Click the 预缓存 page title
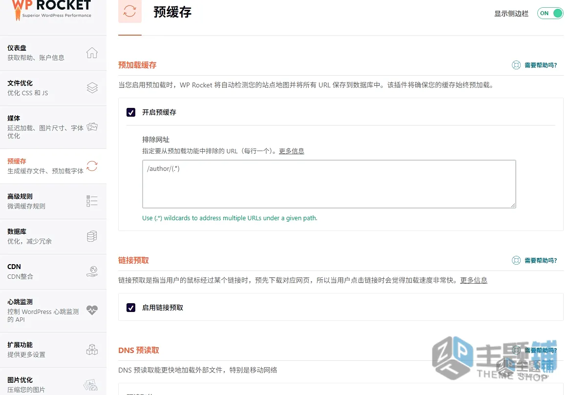 [x=172, y=12]
